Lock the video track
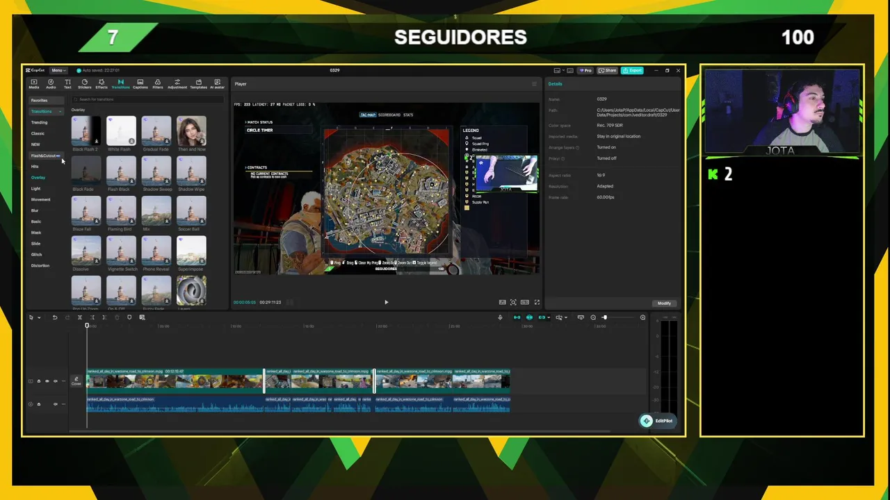Viewport: 890px width, 500px height. [x=39, y=381]
